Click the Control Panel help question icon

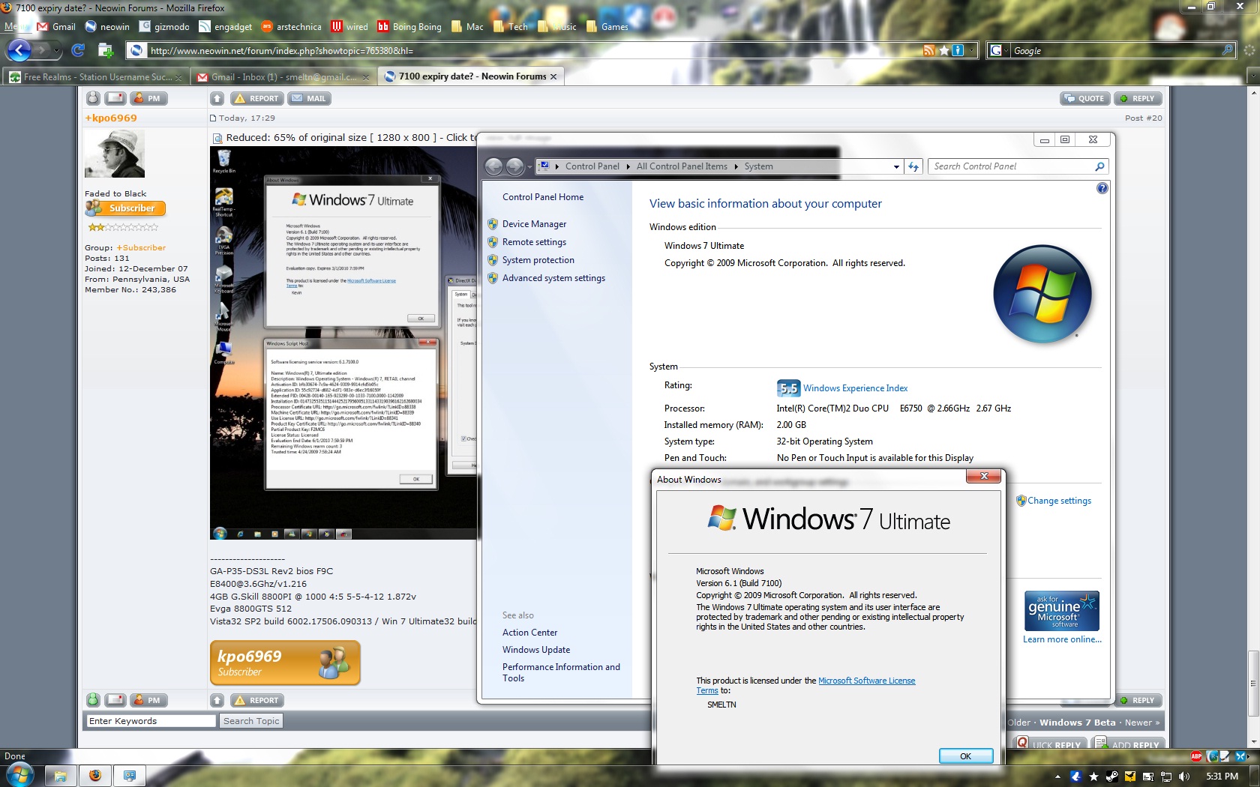(x=1102, y=188)
